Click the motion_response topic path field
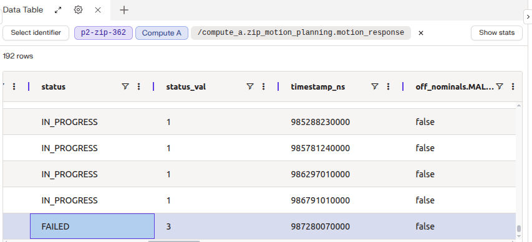Screen dimensions: 532x242 pyautogui.click(x=301, y=33)
